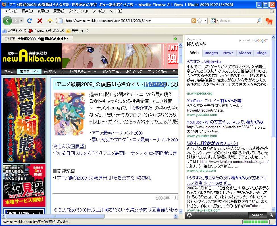Viewport: 277px width, 226px height.
Task: Reload the current page
Action: tap(30, 21)
